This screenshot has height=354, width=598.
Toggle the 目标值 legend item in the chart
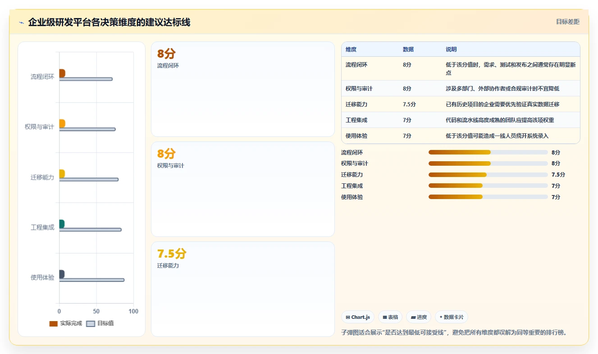100,323
